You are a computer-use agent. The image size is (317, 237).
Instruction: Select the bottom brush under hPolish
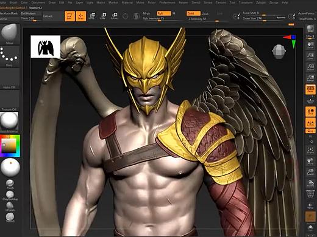(x=10, y=218)
